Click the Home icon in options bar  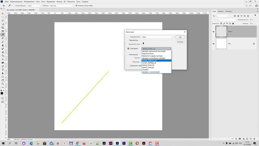click(4, 6)
